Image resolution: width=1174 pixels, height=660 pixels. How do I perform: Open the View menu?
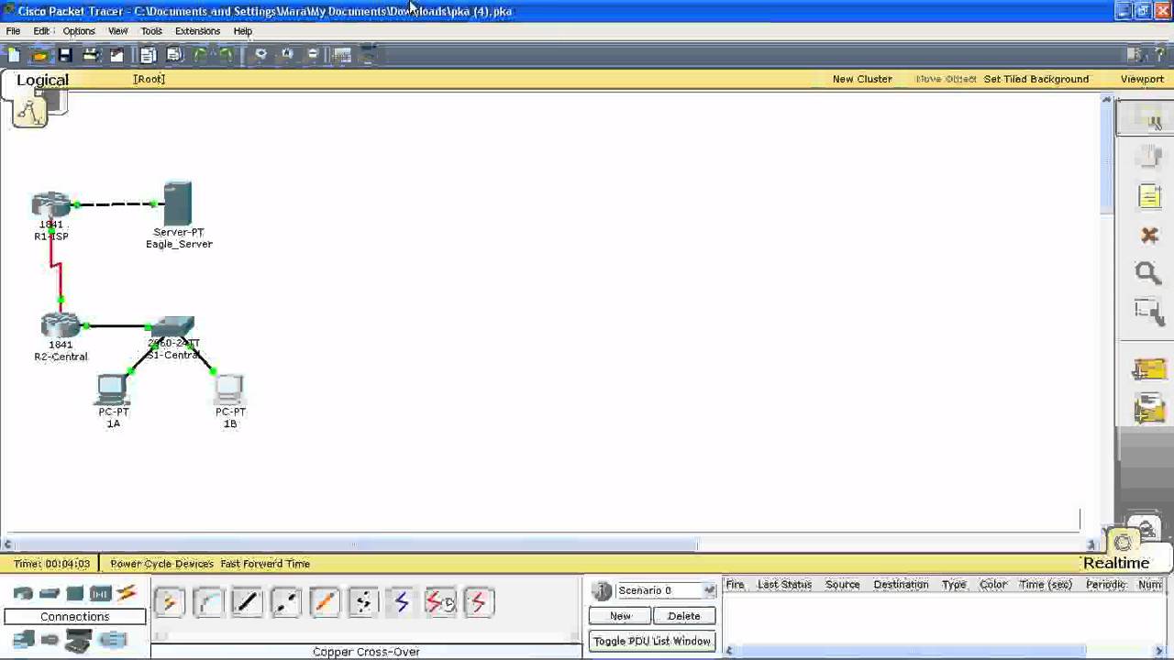point(117,31)
